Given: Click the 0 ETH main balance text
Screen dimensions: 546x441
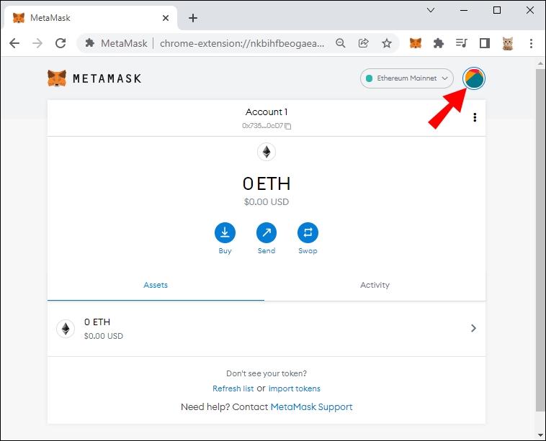Looking at the screenshot, I should pos(267,183).
